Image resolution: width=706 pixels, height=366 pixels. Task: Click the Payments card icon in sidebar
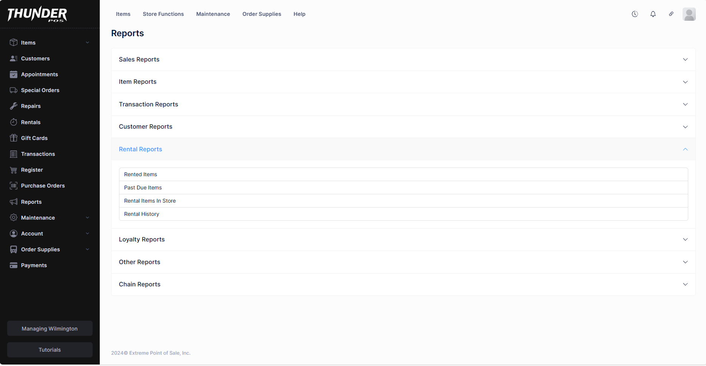tap(14, 265)
